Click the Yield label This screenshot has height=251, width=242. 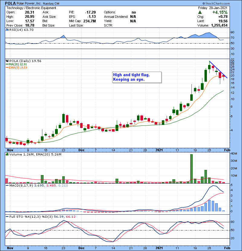point(108,21)
